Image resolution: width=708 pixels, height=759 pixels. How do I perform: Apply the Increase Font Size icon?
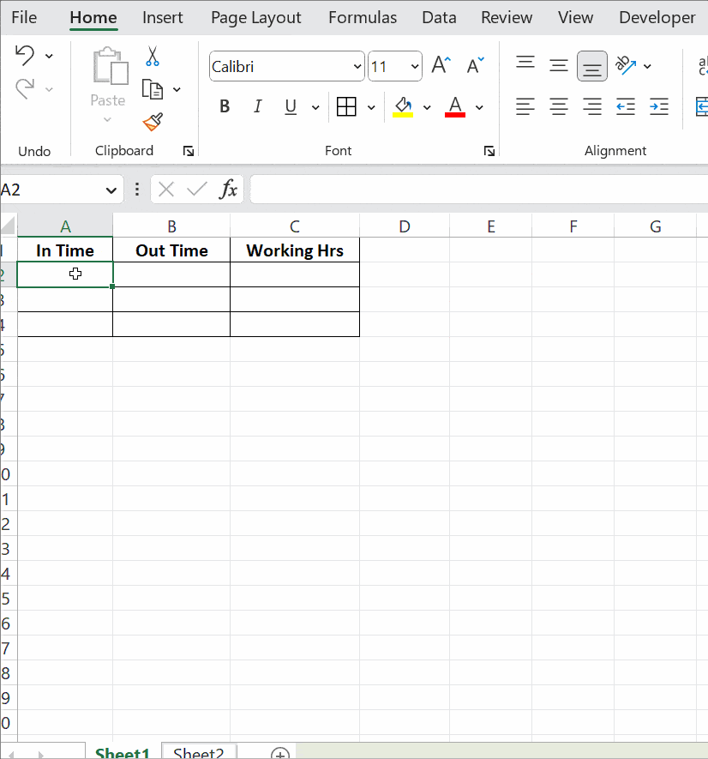439,63
